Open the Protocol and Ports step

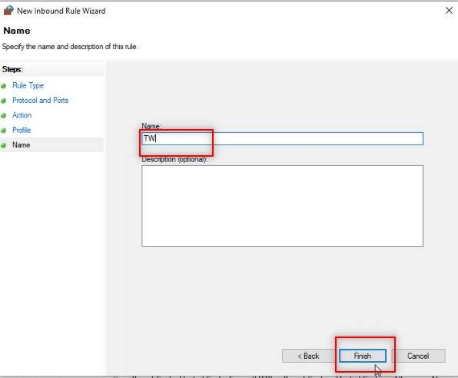click(40, 101)
